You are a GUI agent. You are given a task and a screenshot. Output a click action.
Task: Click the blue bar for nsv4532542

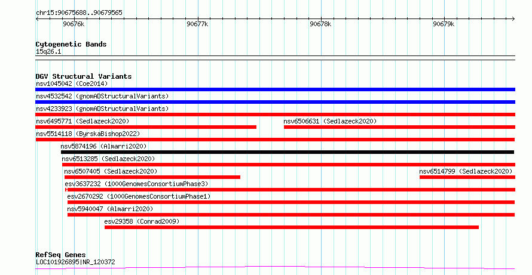click(x=275, y=102)
